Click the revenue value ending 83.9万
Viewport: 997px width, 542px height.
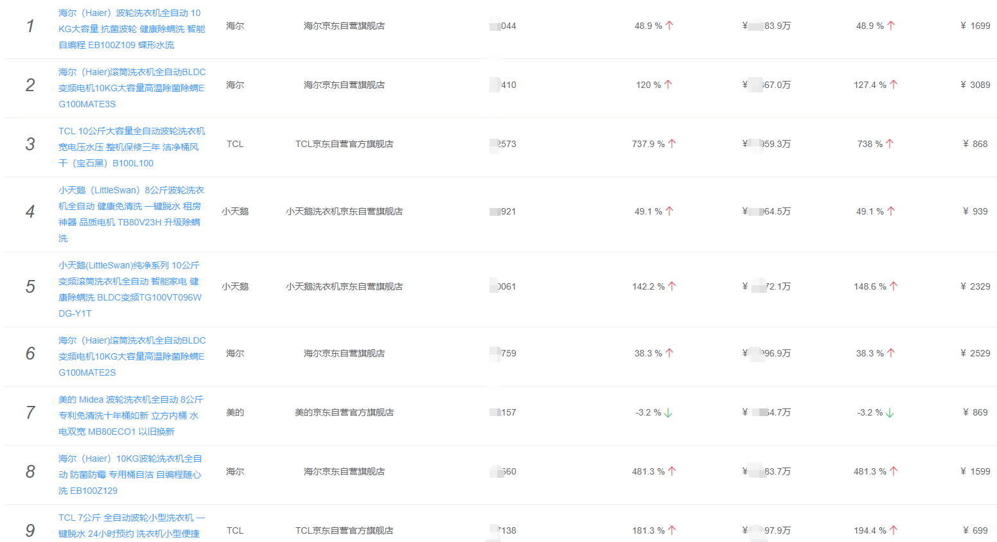(766, 26)
